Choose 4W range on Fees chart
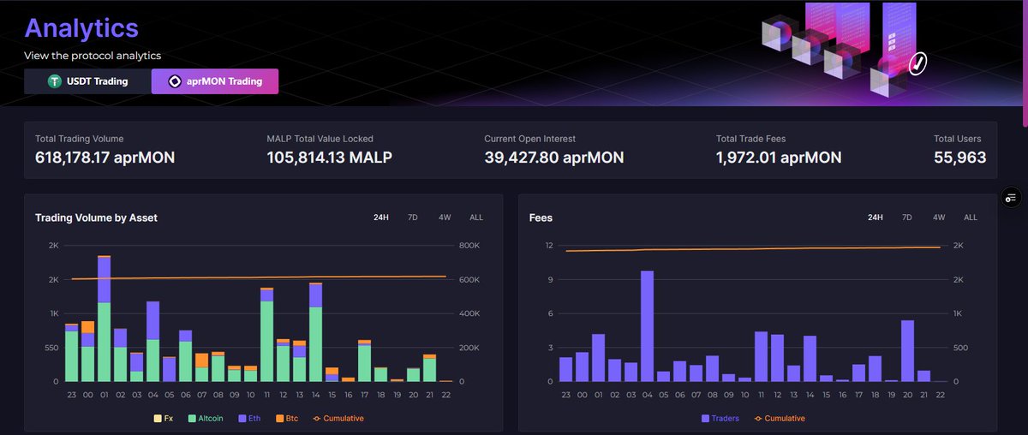 click(939, 217)
